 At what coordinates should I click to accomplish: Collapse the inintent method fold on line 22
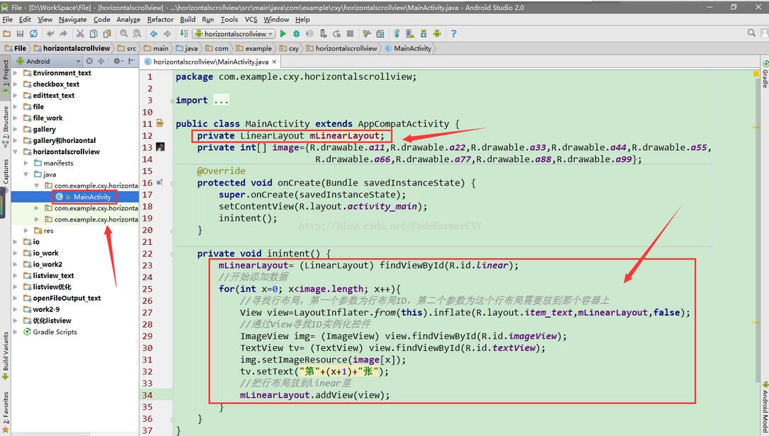click(x=172, y=253)
